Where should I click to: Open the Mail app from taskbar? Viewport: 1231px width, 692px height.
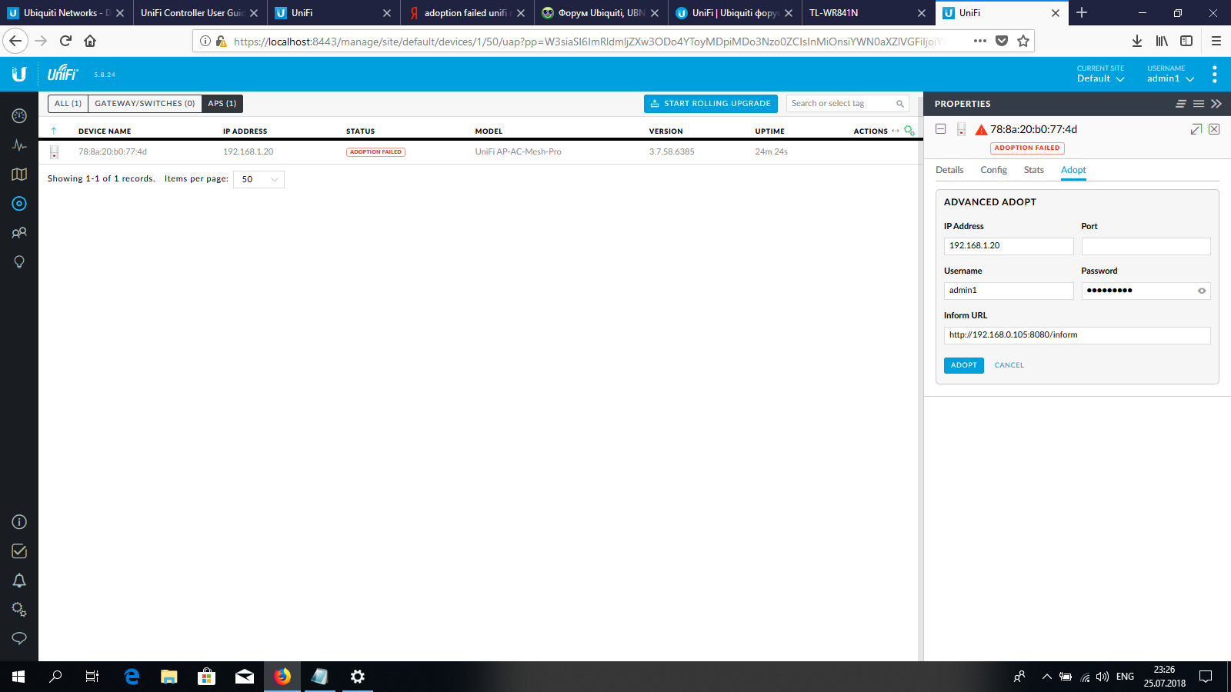pos(245,677)
